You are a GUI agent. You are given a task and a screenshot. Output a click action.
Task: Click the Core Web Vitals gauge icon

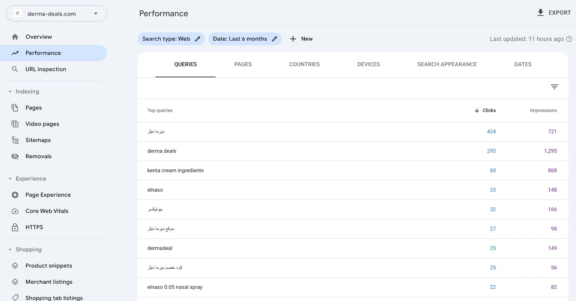[15, 211]
